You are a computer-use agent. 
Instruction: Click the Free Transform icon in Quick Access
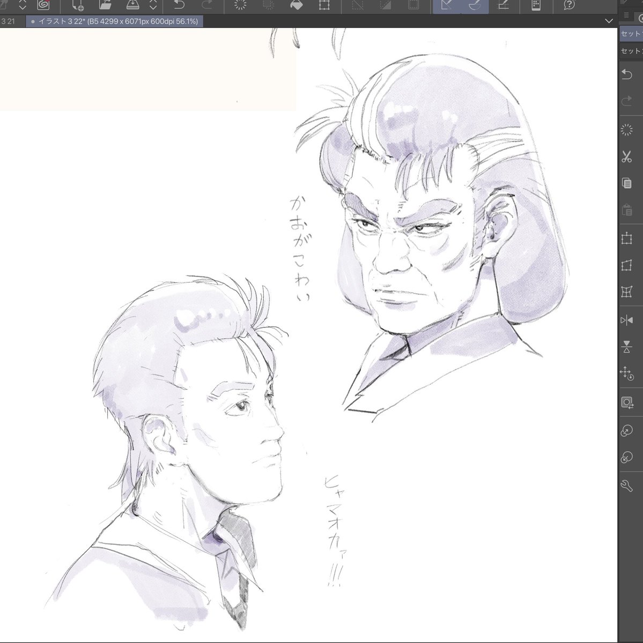[x=626, y=265]
